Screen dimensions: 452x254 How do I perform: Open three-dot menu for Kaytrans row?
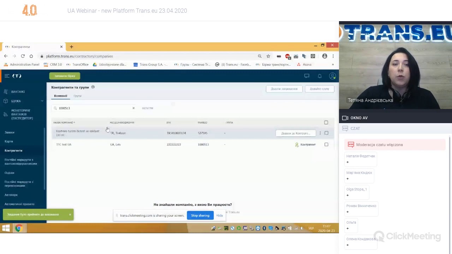320,133
